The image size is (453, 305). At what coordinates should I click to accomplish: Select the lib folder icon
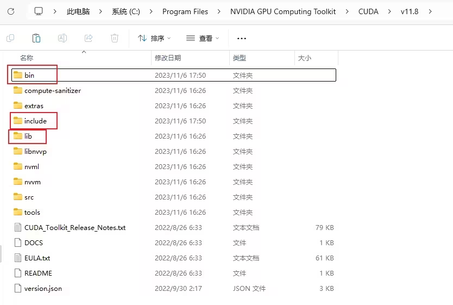(18, 136)
